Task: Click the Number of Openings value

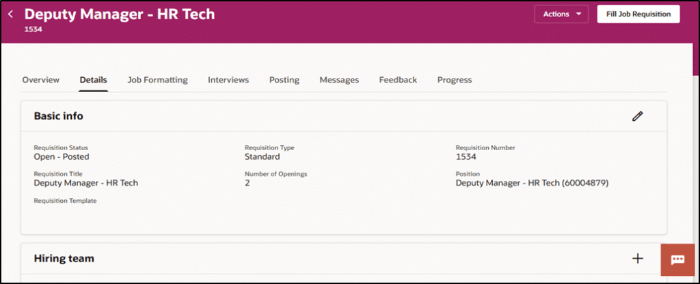Action: pyautogui.click(x=247, y=183)
